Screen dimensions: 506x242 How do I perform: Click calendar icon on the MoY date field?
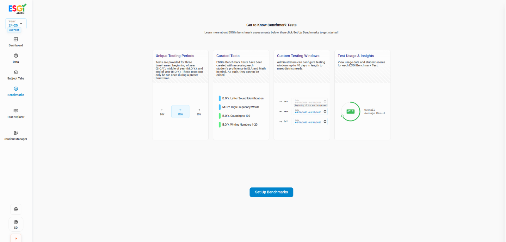tap(325, 112)
